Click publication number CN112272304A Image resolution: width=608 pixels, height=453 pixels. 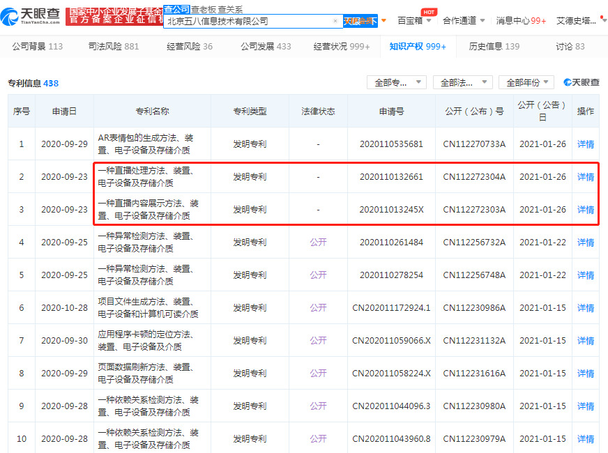474,177
